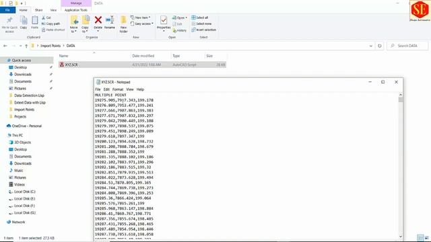Open Data Extraction Lisp folder
Viewport: 431px width, 242px height.
tap(29, 95)
